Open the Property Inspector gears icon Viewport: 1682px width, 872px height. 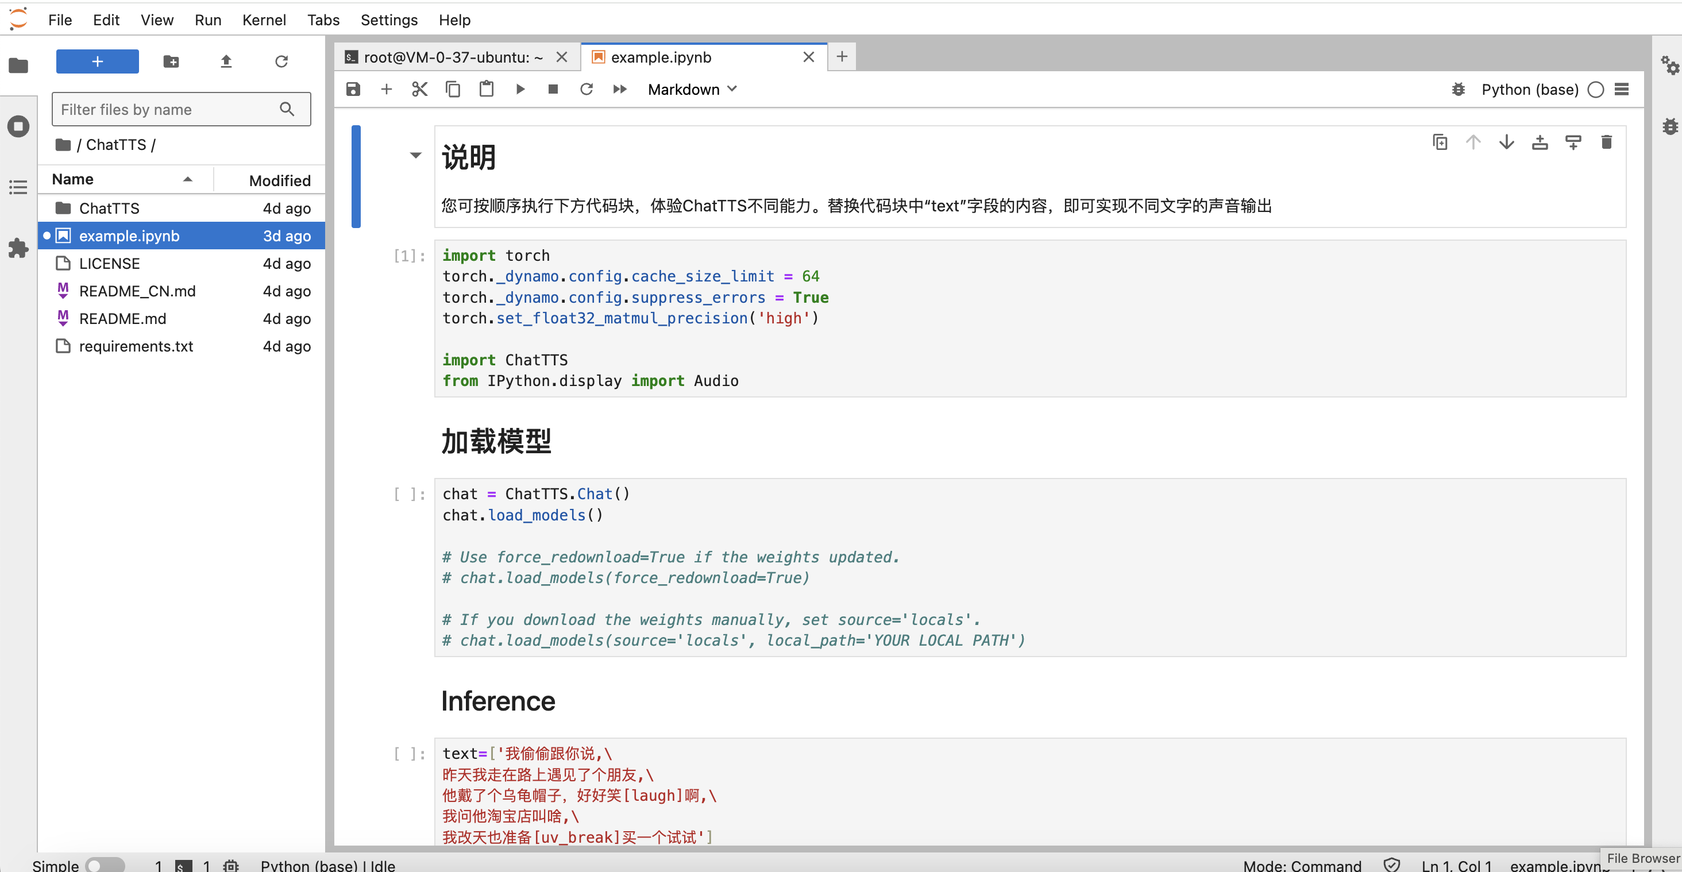[1669, 65]
